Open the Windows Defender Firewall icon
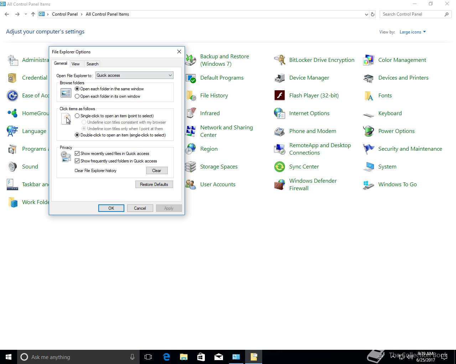456x364 pixels. pyautogui.click(x=280, y=184)
